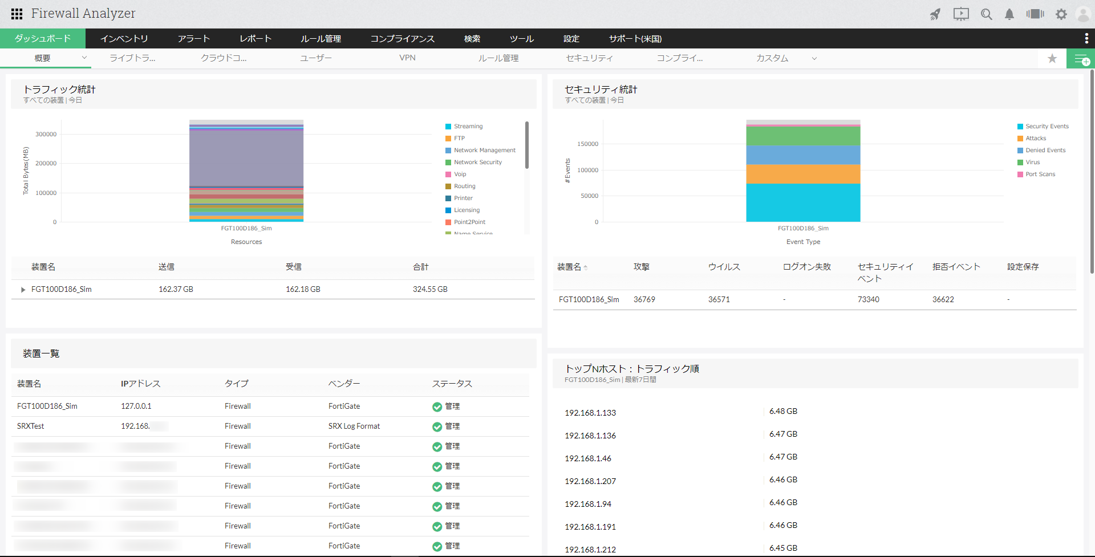Screen dimensions: 1095x557
Task: Open SRXTest device link
Action: [31, 426]
